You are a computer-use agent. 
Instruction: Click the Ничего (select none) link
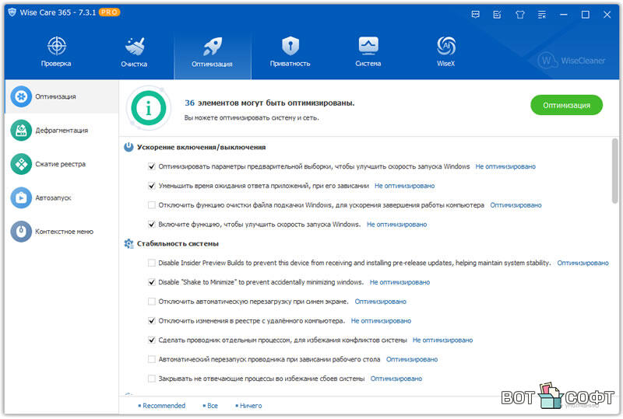point(250,406)
